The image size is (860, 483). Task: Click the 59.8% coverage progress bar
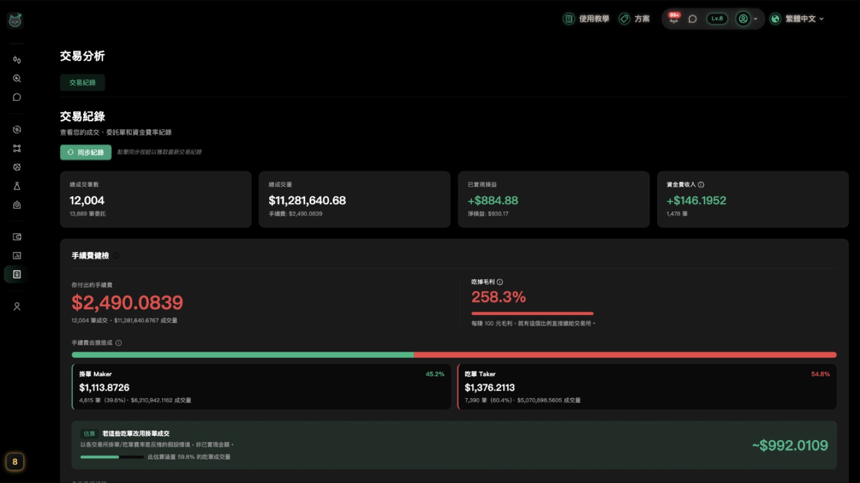112,457
